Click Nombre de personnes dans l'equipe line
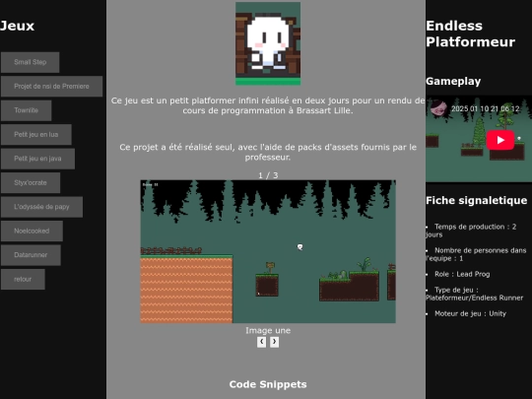 coord(476,254)
